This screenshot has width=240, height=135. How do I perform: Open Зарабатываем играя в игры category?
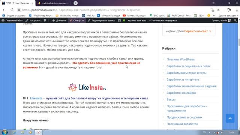pyautogui.click(x=186, y=73)
